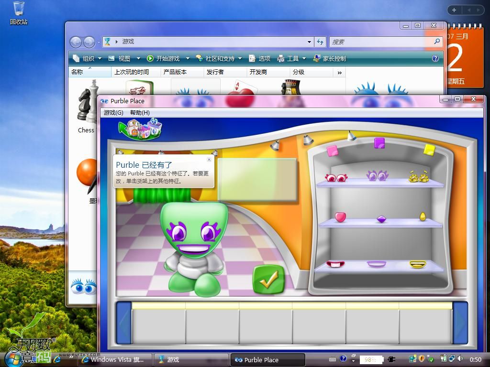Sort games by 产品版本 column
Screen dimensions: 490x367
182,72
